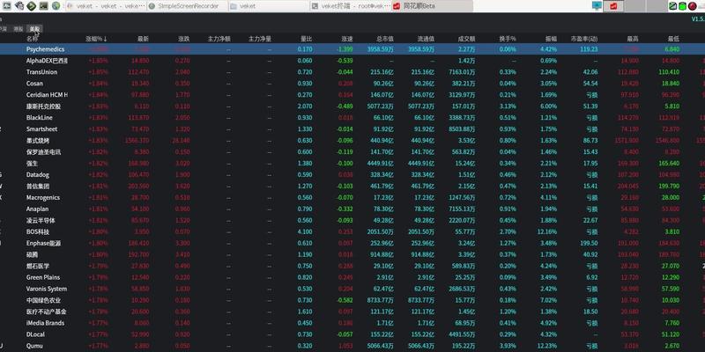Select the Ceridian HCM H stock name
705x352 pixels.
[x=48, y=95]
